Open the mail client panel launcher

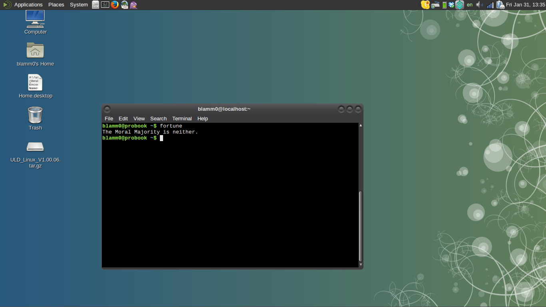point(124,5)
